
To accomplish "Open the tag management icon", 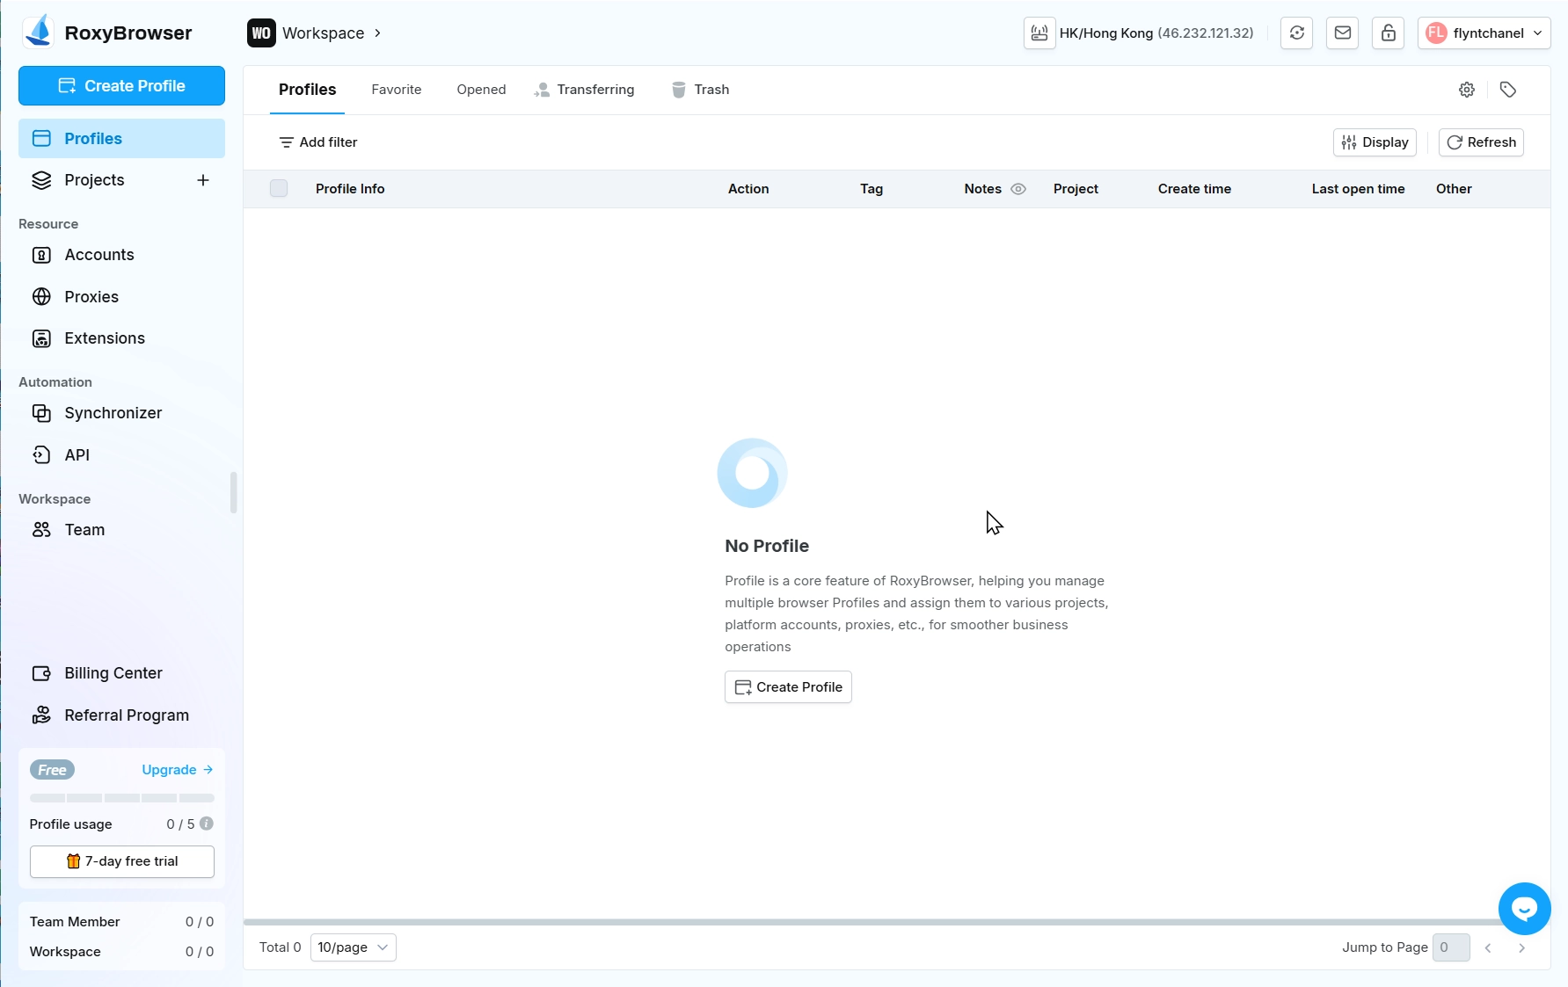I will (1507, 90).
